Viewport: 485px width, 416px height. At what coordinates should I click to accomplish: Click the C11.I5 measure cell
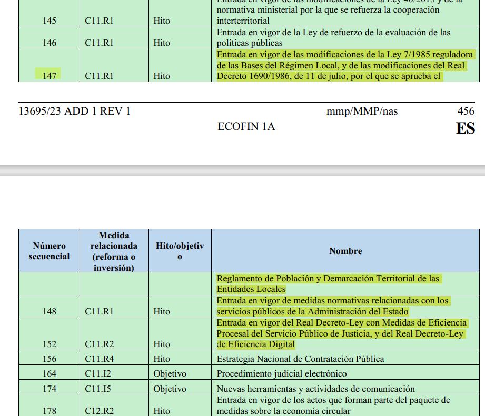click(98, 389)
